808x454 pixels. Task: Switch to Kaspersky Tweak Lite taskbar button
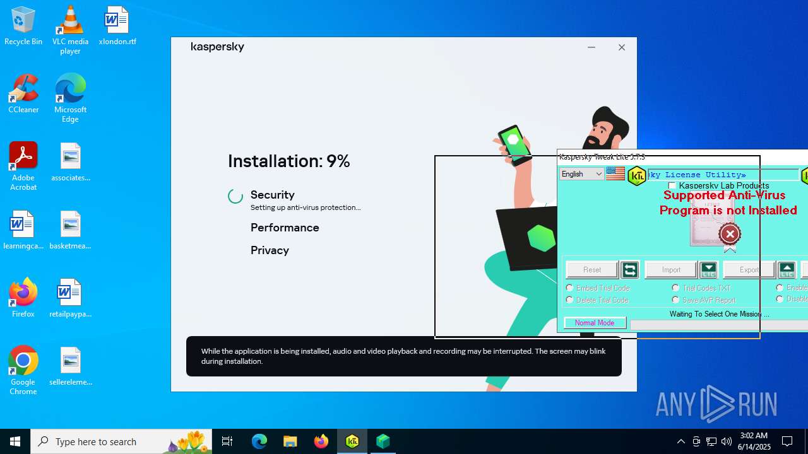[352, 441]
